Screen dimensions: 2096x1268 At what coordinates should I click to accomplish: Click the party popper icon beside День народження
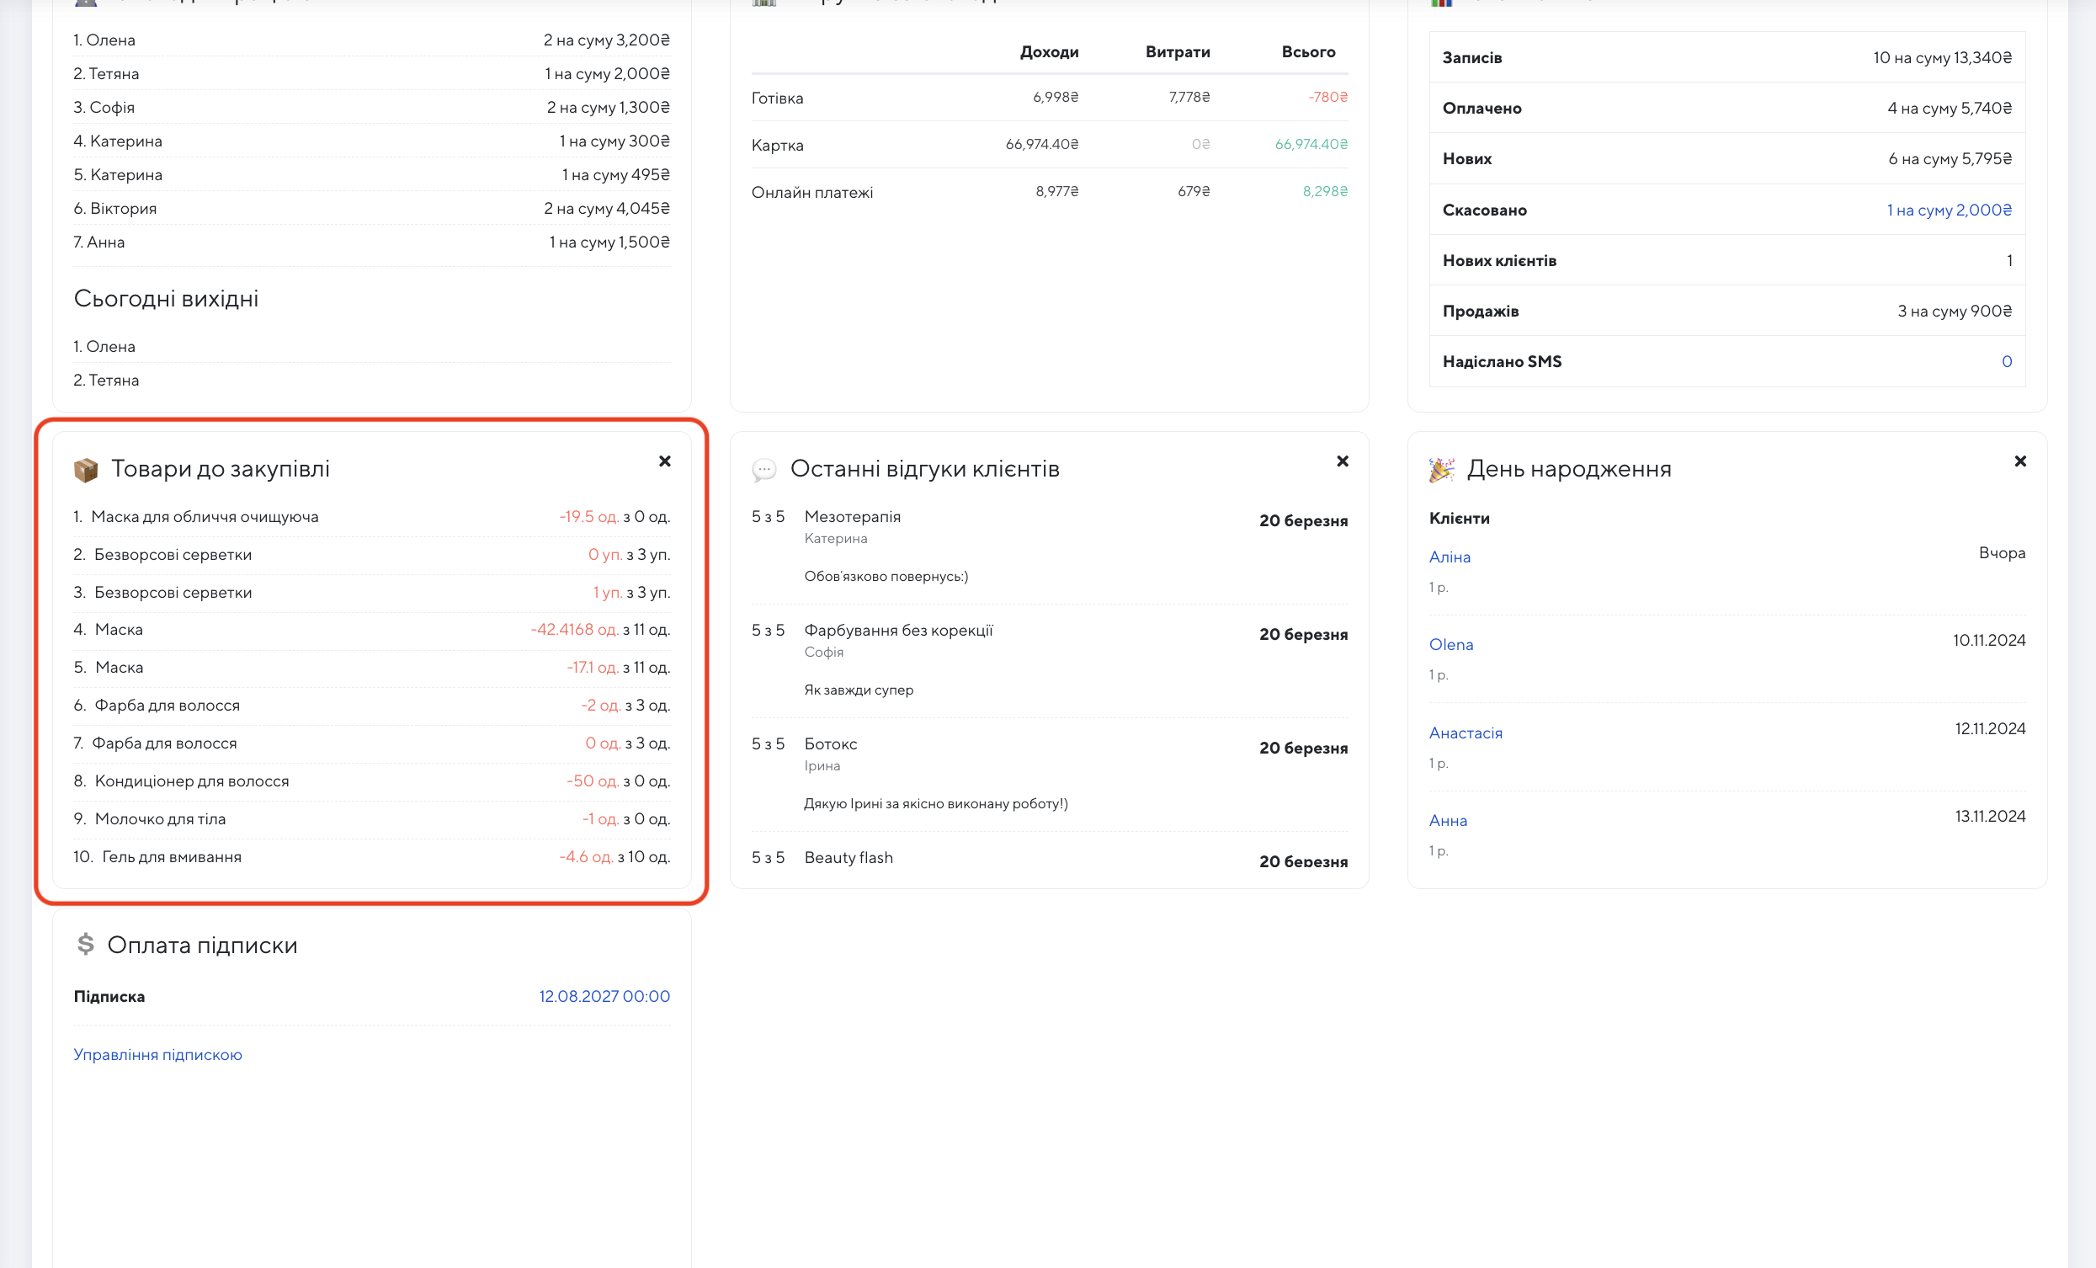[x=1441, y=470]
